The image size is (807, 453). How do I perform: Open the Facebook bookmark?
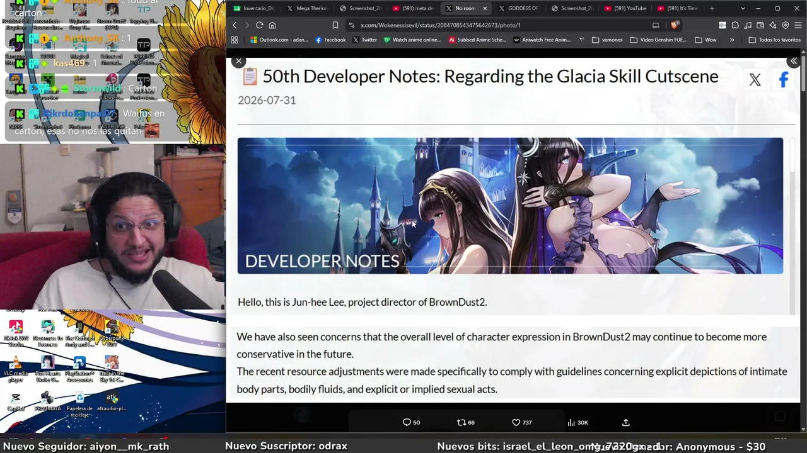(330, 40)
